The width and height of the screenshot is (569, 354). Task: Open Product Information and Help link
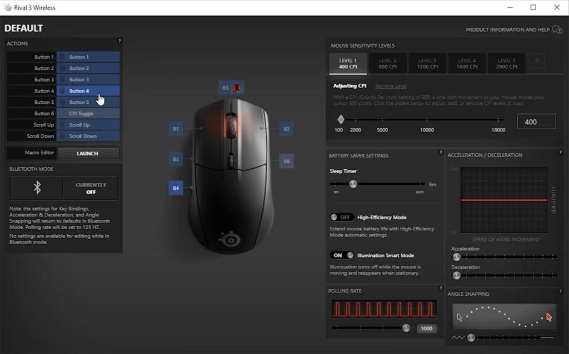tap(508, 30)
